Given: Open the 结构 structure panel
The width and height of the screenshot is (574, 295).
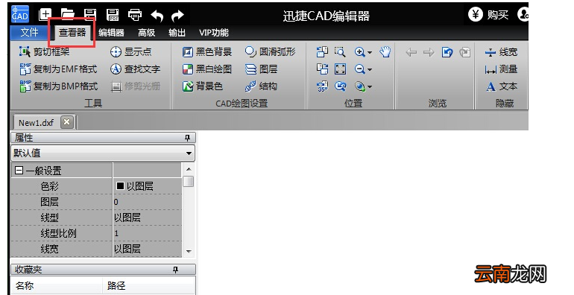Looking at the screenshot, I should tap(261, 86).
